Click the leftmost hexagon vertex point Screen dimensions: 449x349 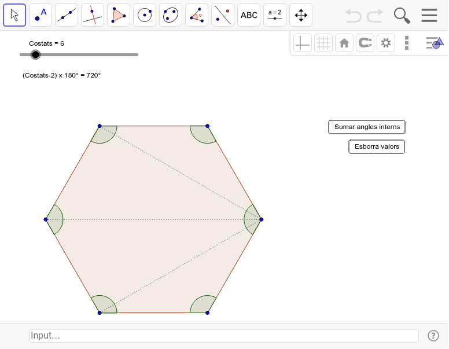[x=46, y=219]
